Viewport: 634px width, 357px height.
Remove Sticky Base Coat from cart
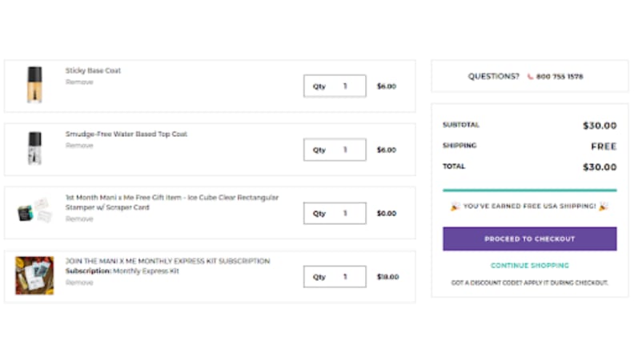79,82
